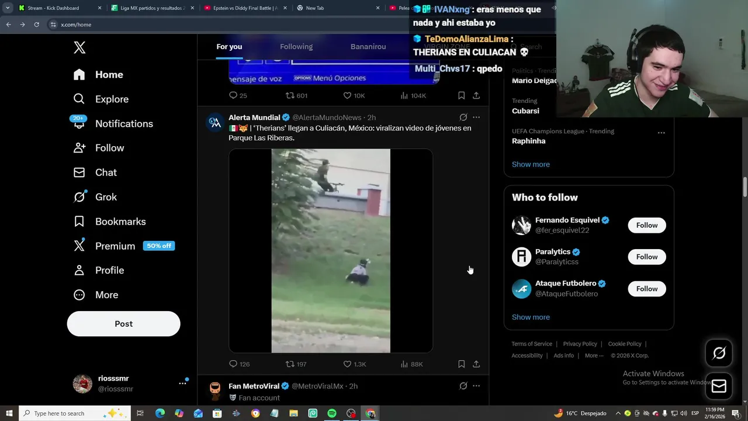748x421 pixels.
Task: Open the Terms of Service link
Action: (532, 344)
